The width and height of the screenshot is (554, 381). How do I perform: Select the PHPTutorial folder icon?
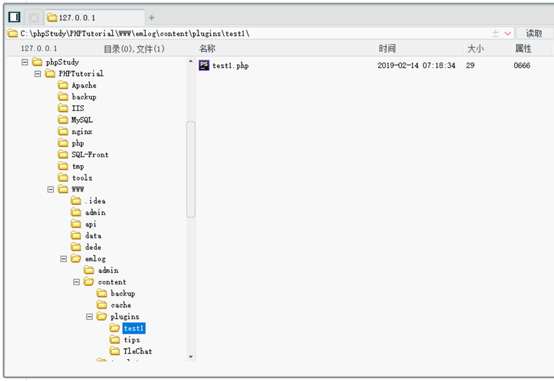(50, 73)
